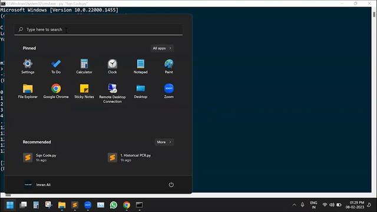
Task: Launch the To Do app
Action: point(56,67)
